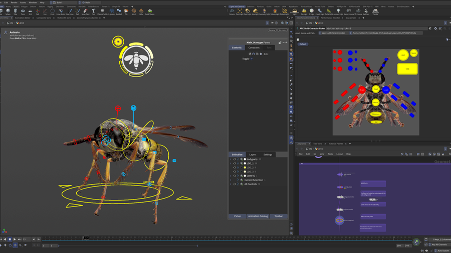The image size is (451, 253).
Task: Add an Ambient Light from the shelf
Action: tap(338, 11)
